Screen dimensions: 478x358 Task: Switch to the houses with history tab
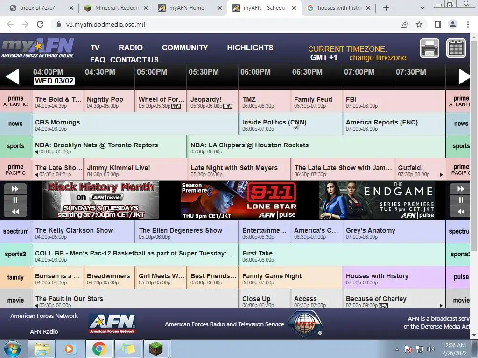coord(338,8)
